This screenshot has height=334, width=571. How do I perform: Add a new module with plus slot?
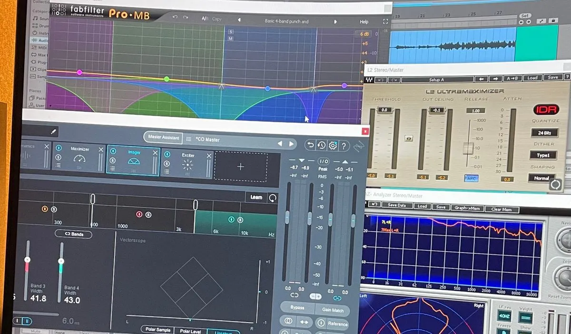click(x=240, y=167)
